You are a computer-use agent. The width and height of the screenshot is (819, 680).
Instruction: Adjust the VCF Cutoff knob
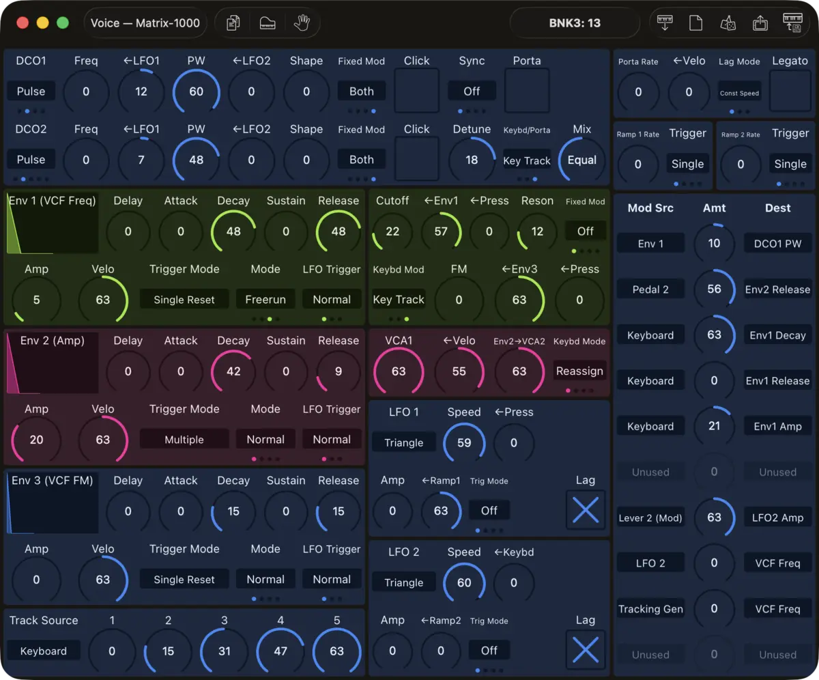pos(392,231)
